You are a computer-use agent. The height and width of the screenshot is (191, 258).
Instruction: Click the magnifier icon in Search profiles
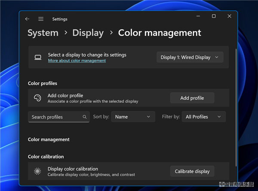[x=85, y=117]
